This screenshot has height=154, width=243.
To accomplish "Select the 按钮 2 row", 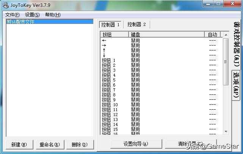I will [161, 65].
